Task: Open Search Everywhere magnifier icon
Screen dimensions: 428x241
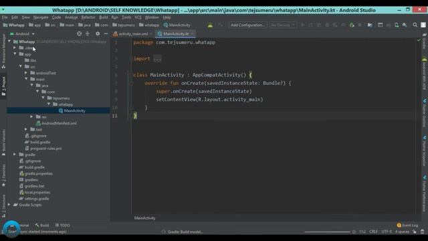Action: click(x=415, y=25)
